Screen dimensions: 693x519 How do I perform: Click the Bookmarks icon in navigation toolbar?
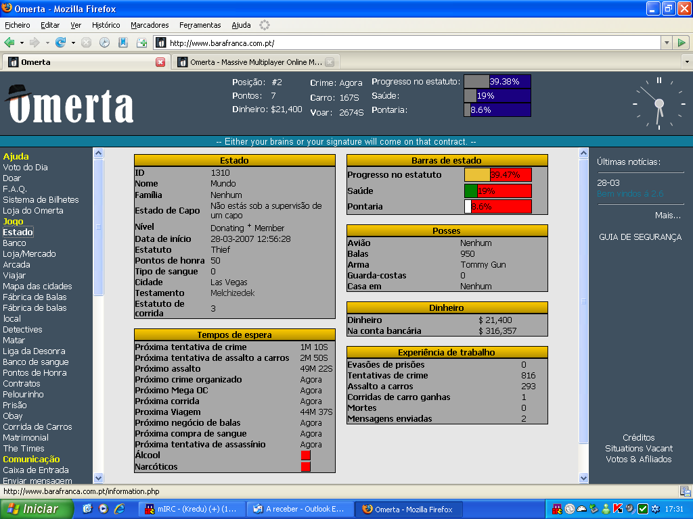pyautogui.click(x=123, y=43)
